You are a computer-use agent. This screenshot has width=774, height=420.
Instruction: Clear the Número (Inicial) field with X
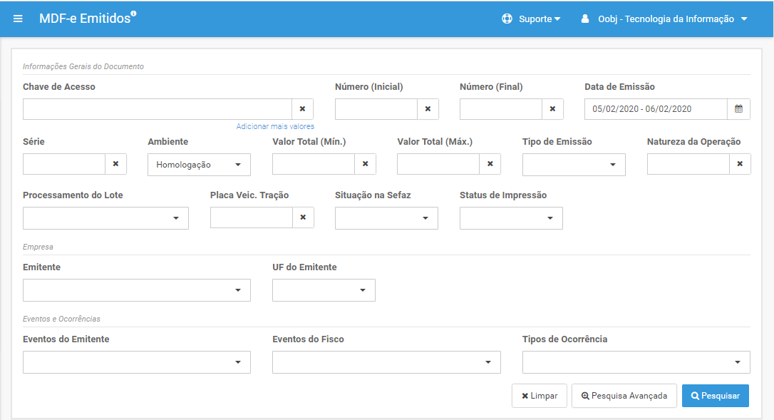428,108
